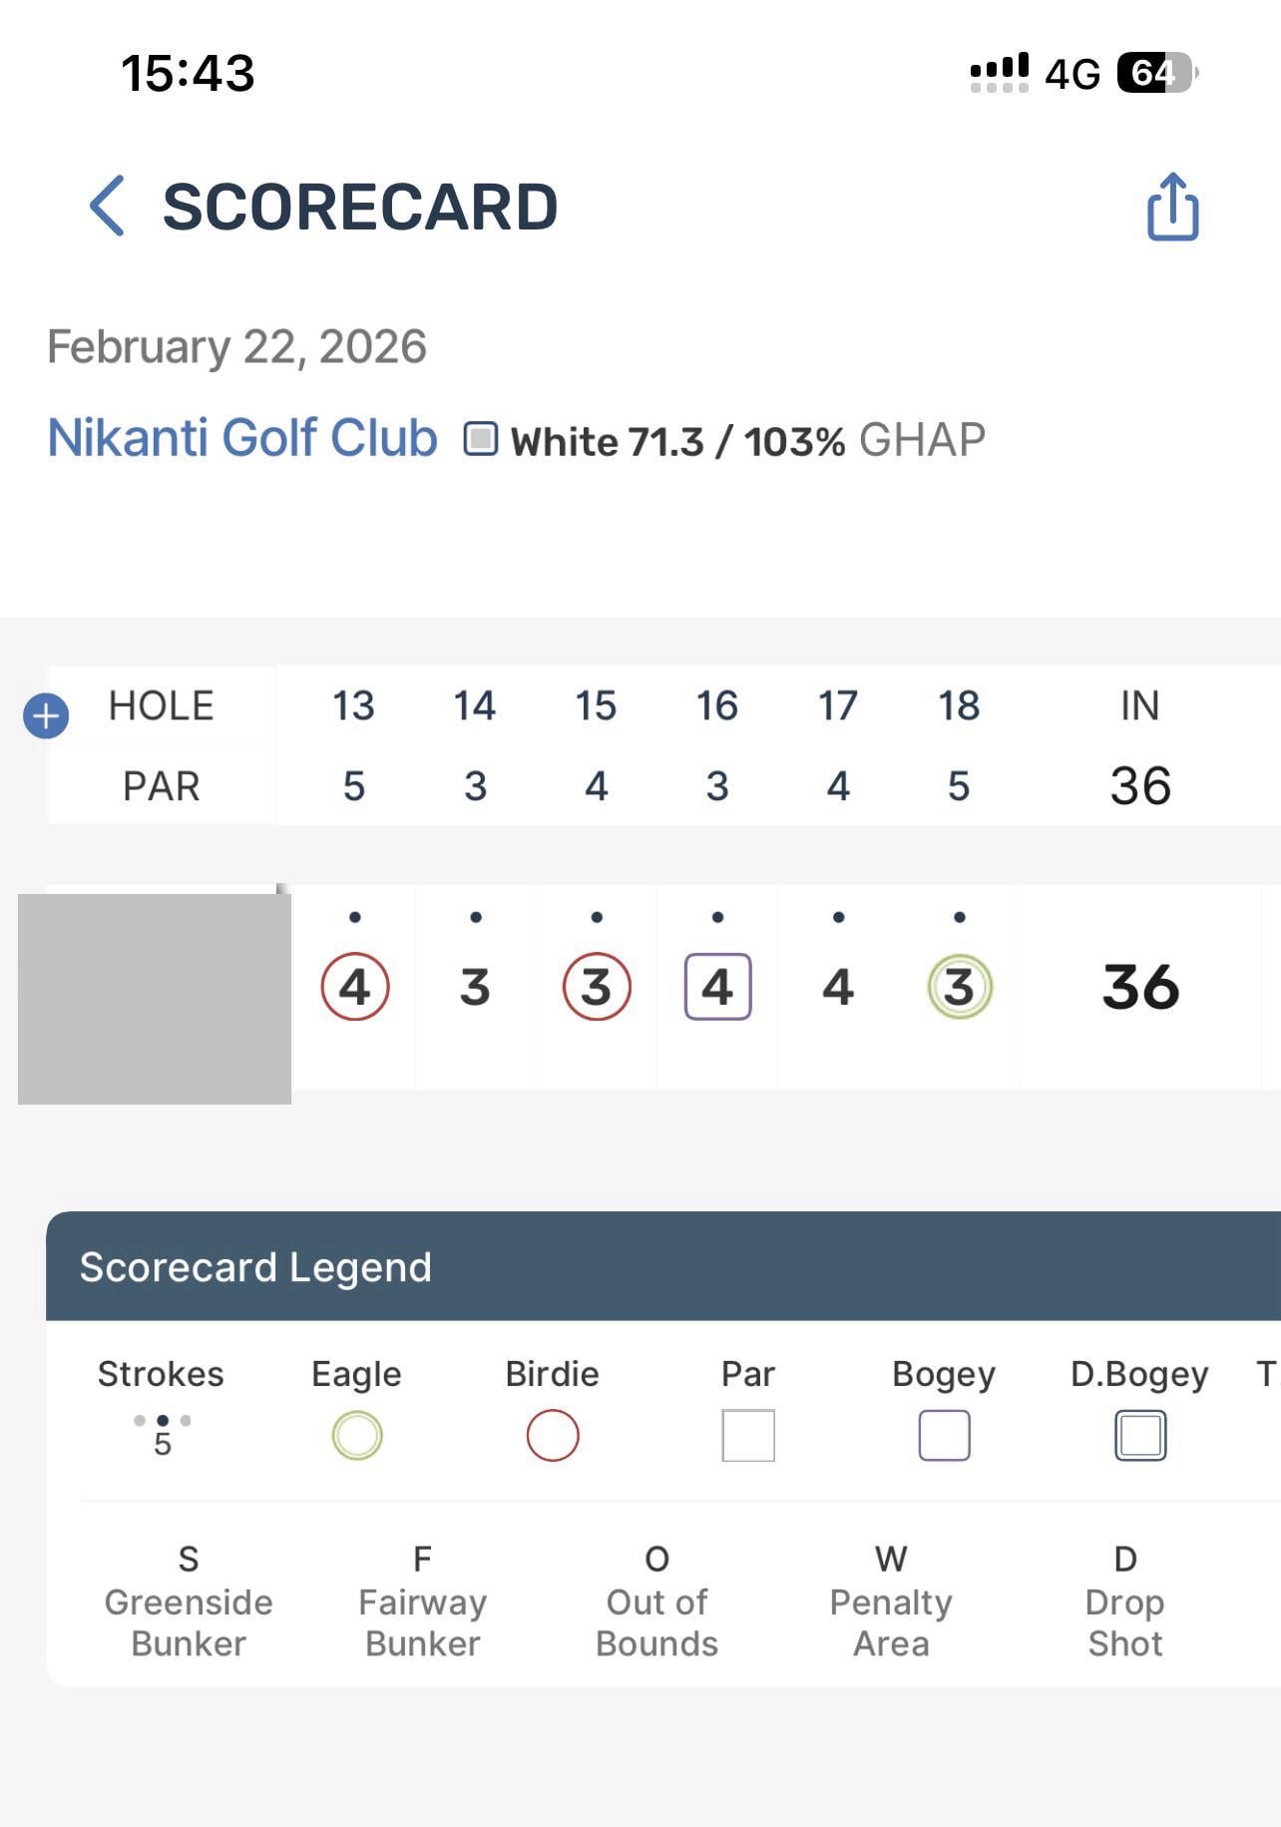This screenshot has width=1281, height=1827.
Task: Tap the IN total score 36
Action: pyautogui.click(x=1140, y=987)
